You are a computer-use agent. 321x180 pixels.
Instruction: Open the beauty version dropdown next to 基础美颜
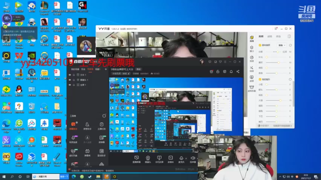282,45
